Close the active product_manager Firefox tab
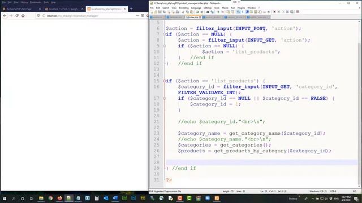362x203 pixels. (125, 9)
